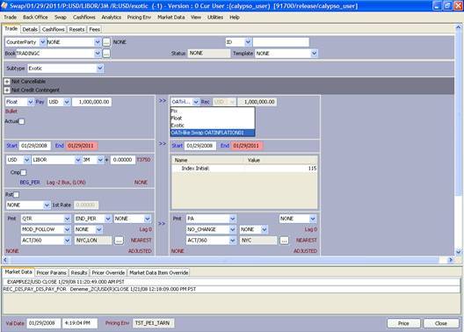This screenshot has height=332, width=464.
Task: Open the Template dropdown
Action: click(314, 54)
